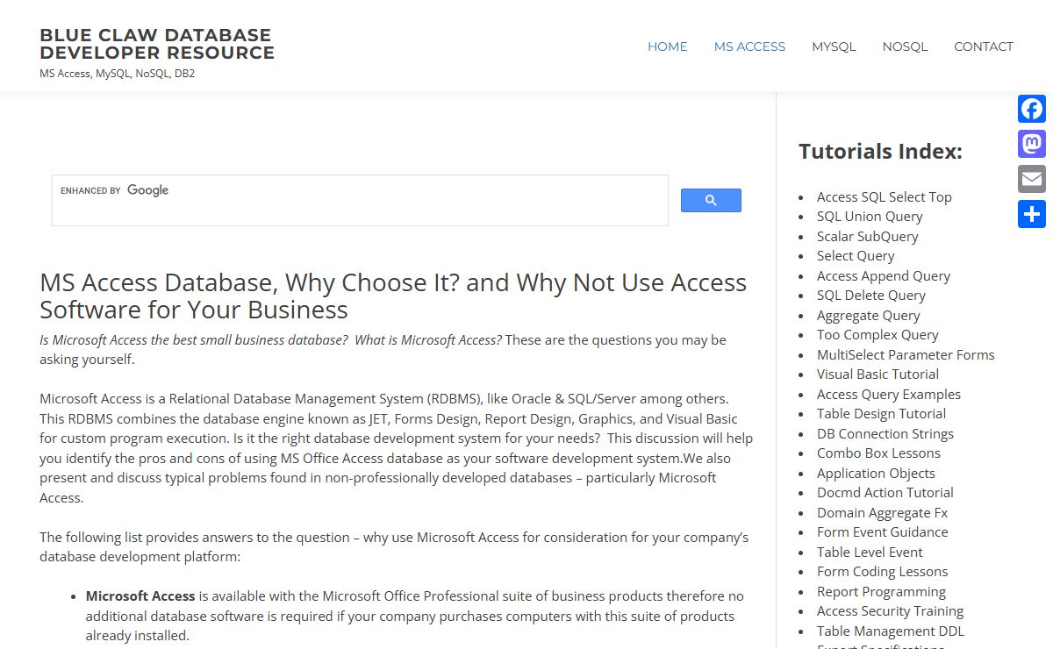
Task: Focus the Enhanced by Google search field
Action: [x=360, y=200]
